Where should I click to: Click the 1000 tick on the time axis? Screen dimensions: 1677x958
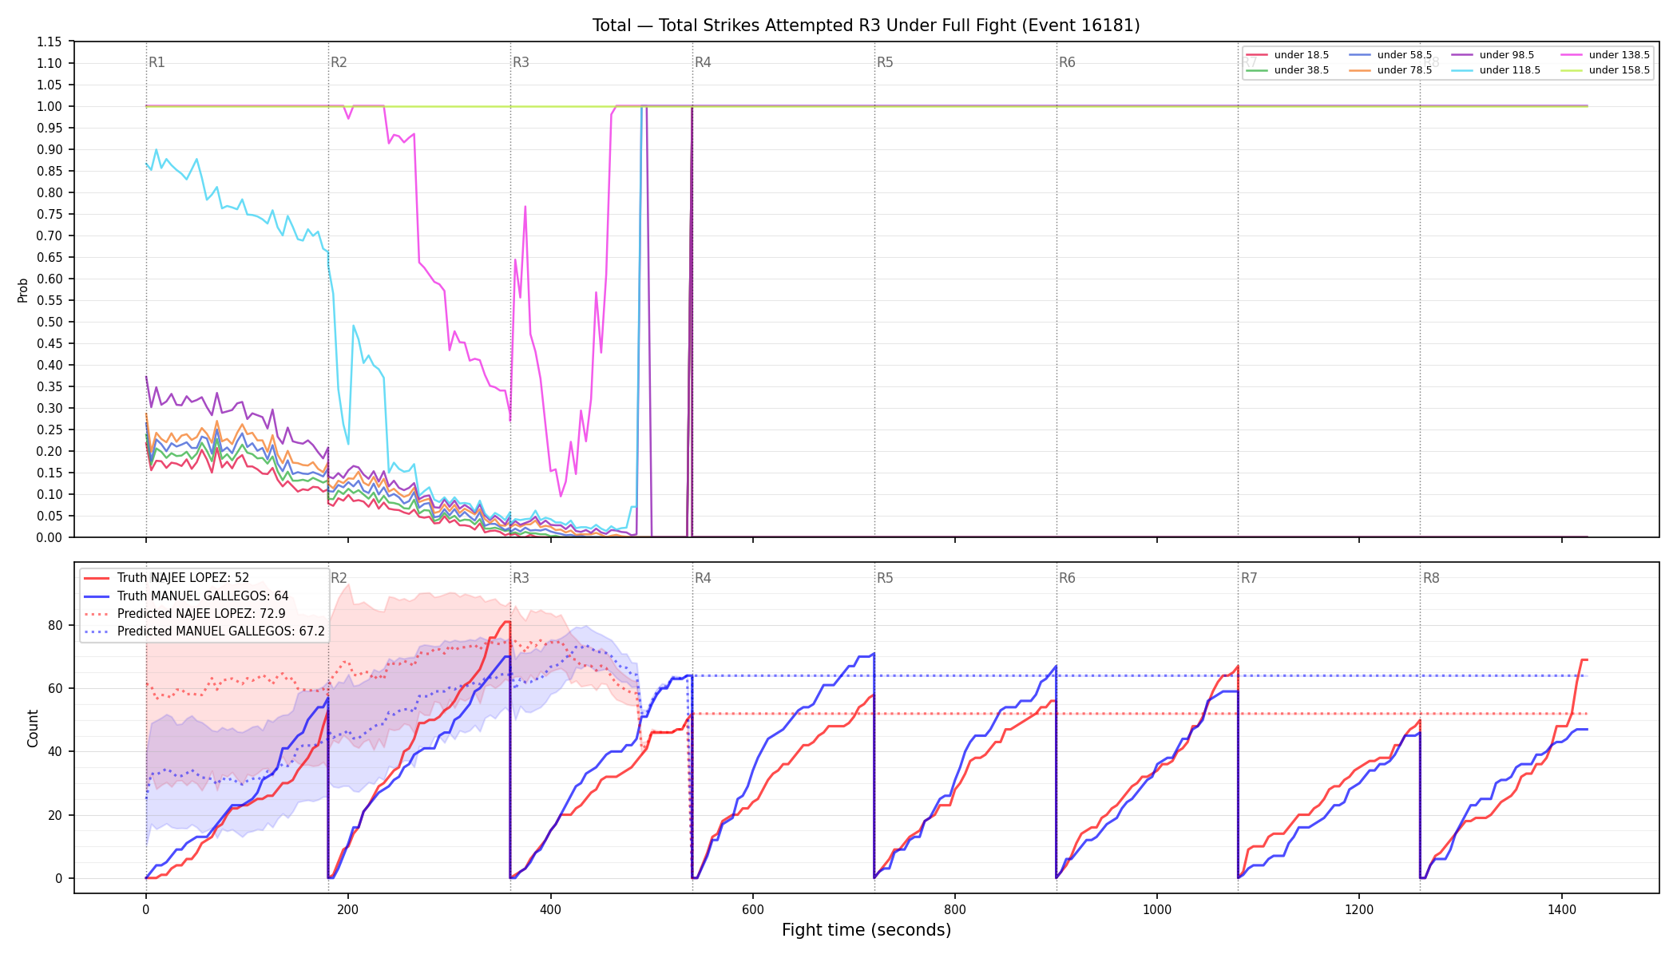(x=1157, y=909)
